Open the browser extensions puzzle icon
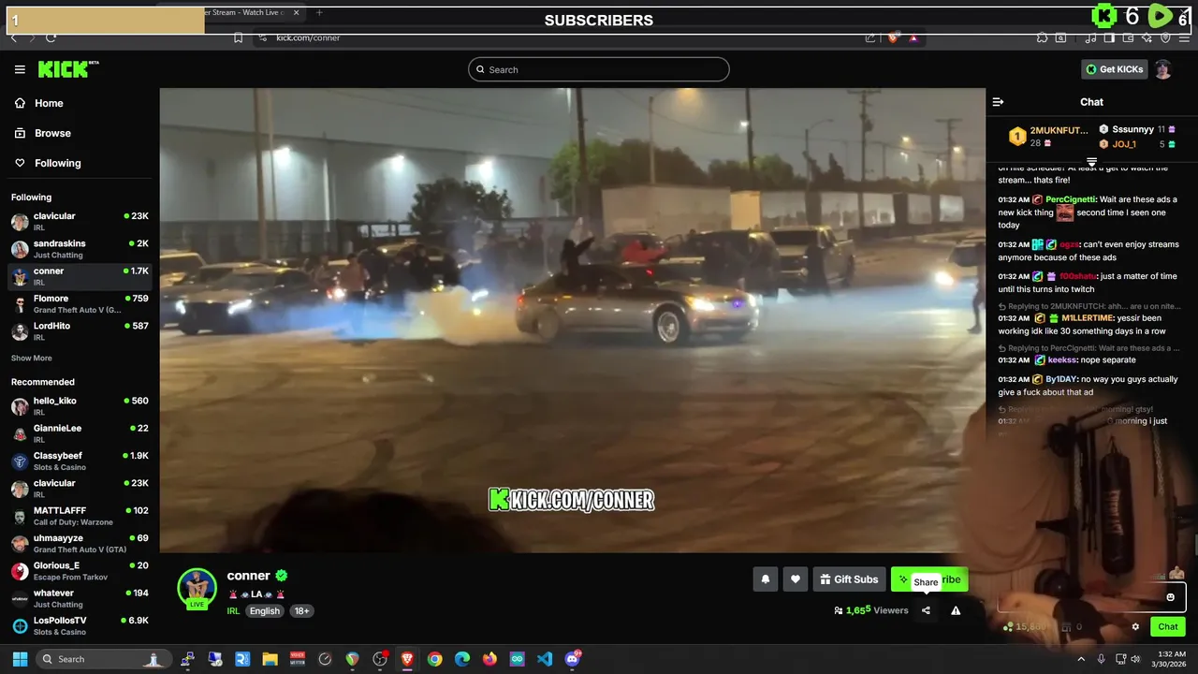Screen dimensions: 1198x674 [x=1042, y=37]
